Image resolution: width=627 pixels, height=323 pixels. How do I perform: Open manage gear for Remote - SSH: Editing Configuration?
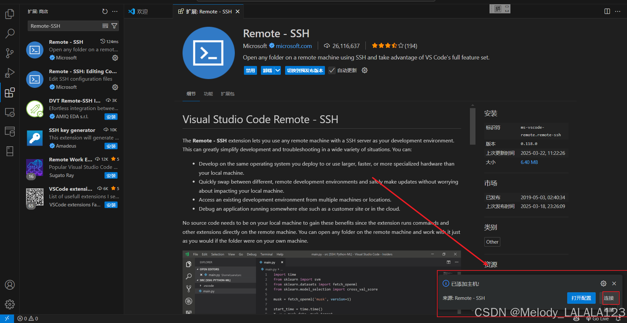coord(115,87)
